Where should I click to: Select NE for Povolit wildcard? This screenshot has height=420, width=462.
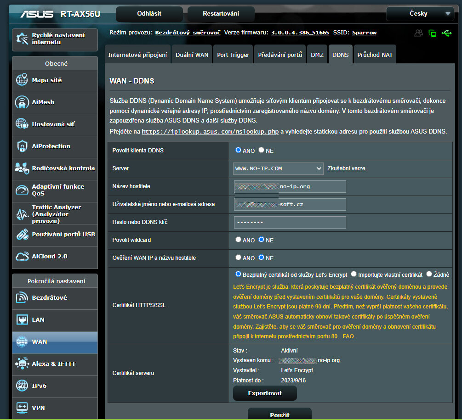tap(261, 240)
